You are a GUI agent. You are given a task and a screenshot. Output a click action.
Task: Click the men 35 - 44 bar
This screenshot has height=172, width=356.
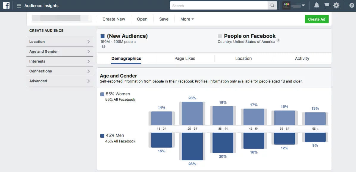(x=223, y=143)
